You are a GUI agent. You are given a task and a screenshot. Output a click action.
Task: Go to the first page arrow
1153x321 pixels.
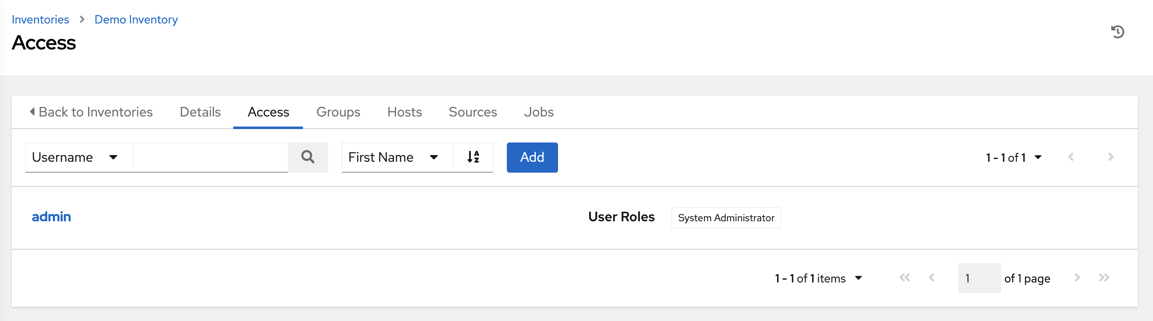tap(904, 278)
